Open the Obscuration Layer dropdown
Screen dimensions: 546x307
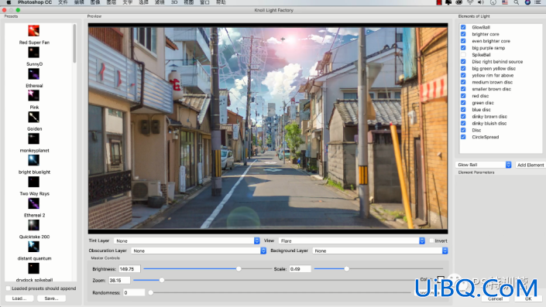198,251
